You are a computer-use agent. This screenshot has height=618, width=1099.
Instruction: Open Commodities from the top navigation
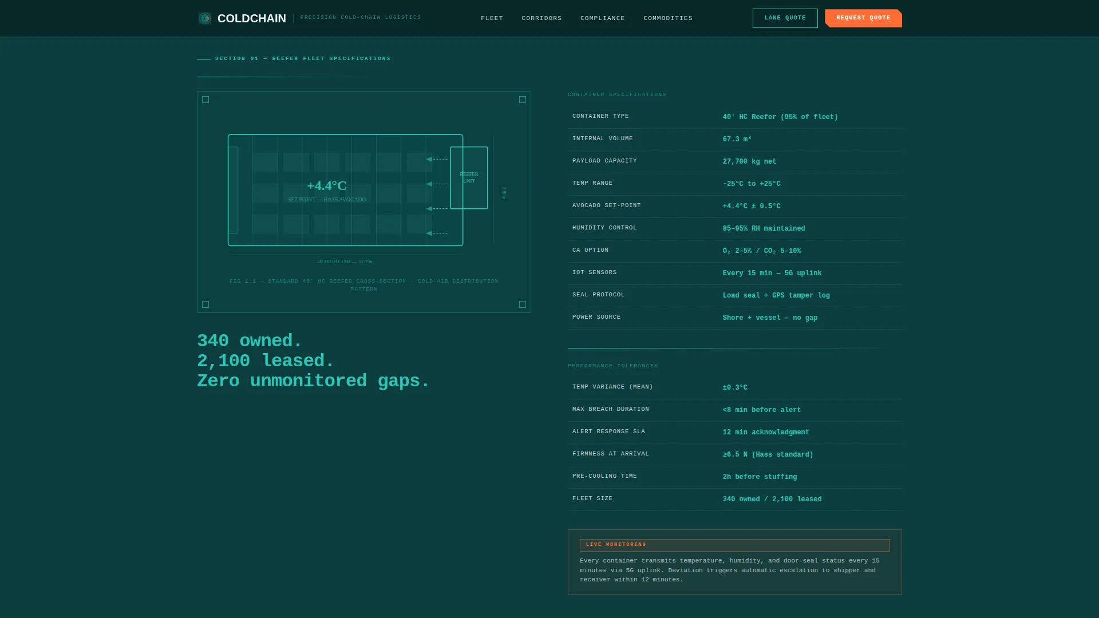667,18
